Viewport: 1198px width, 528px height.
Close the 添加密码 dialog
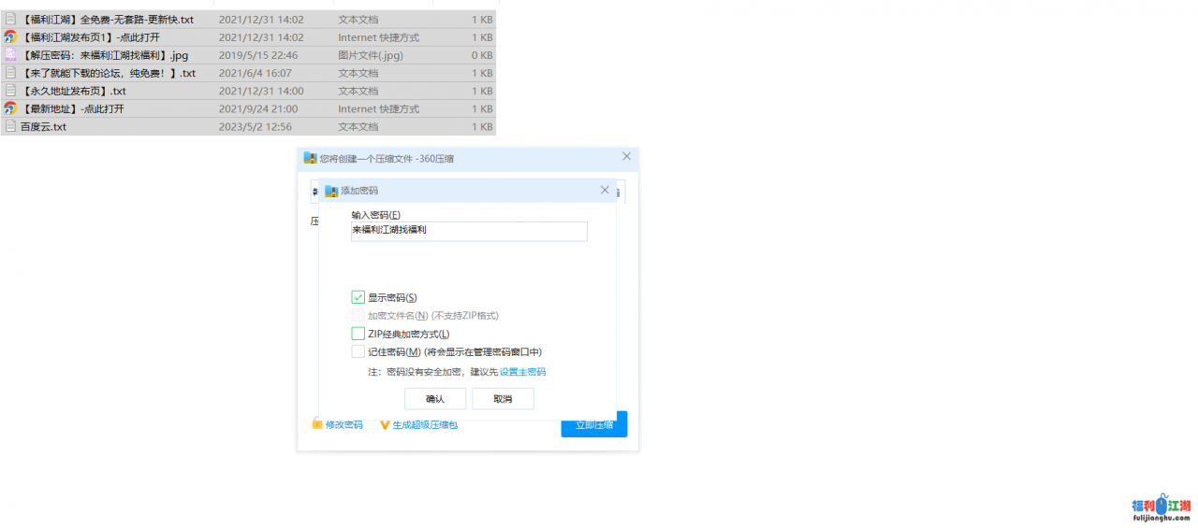coord(605,191)
